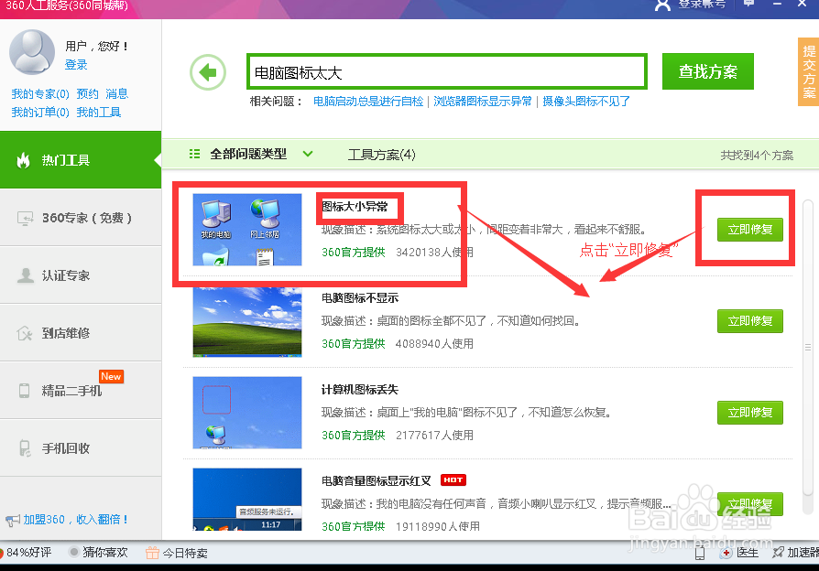This screenshot has height=571, width=819.
Task: Click the 加盟360，收入翻倍 link
Action: pyautogui.click(x=76, y=520)
